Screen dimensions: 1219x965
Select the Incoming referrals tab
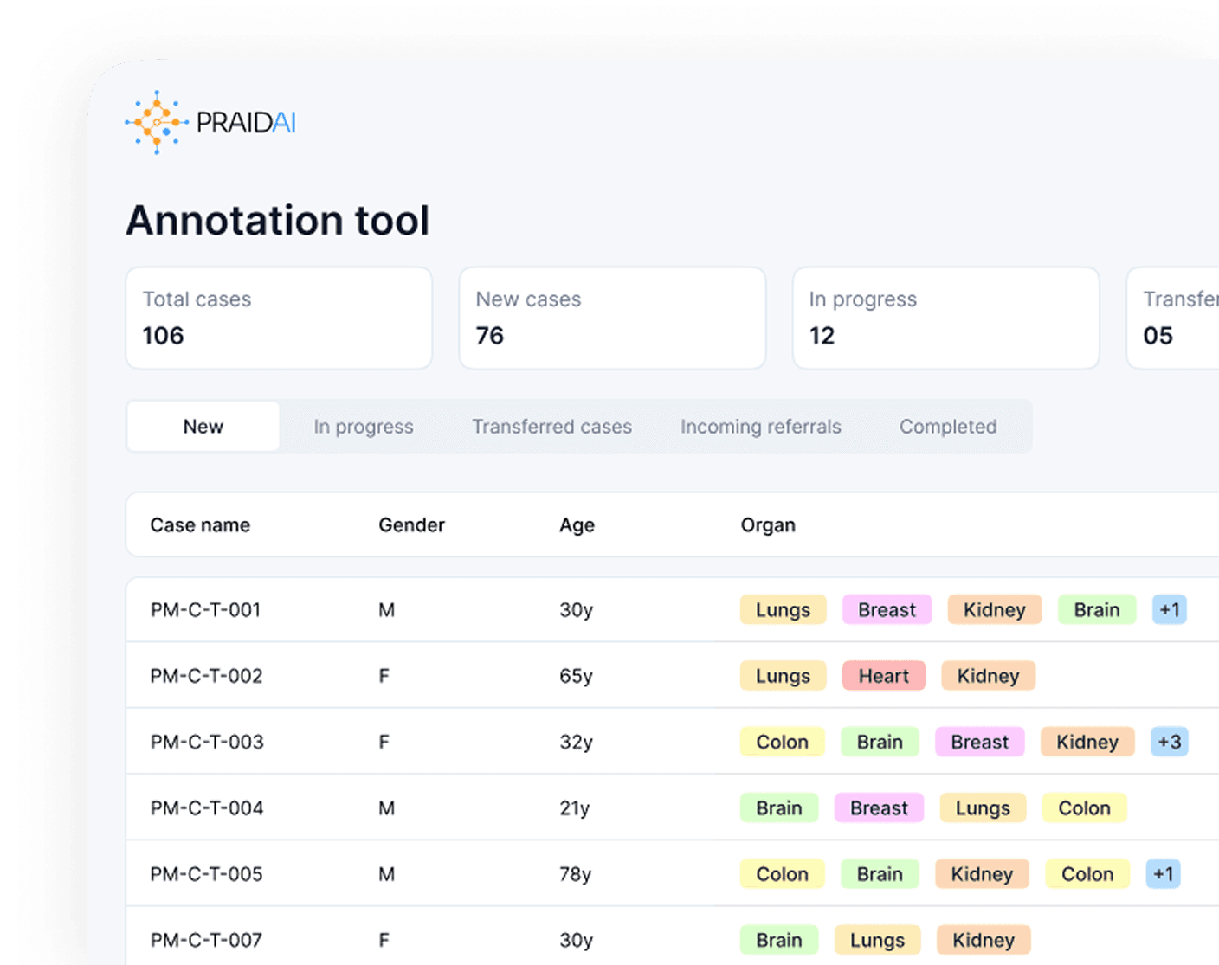[x=760, y=427]
